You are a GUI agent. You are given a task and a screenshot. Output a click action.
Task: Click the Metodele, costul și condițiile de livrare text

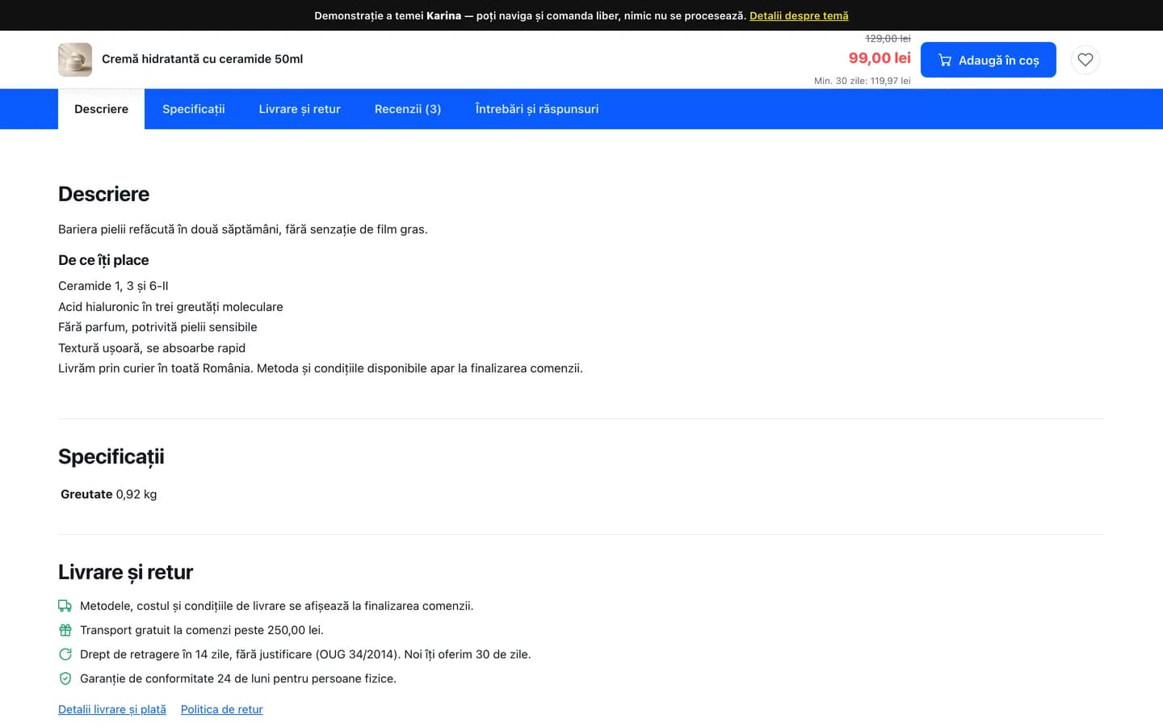[277, 606]
